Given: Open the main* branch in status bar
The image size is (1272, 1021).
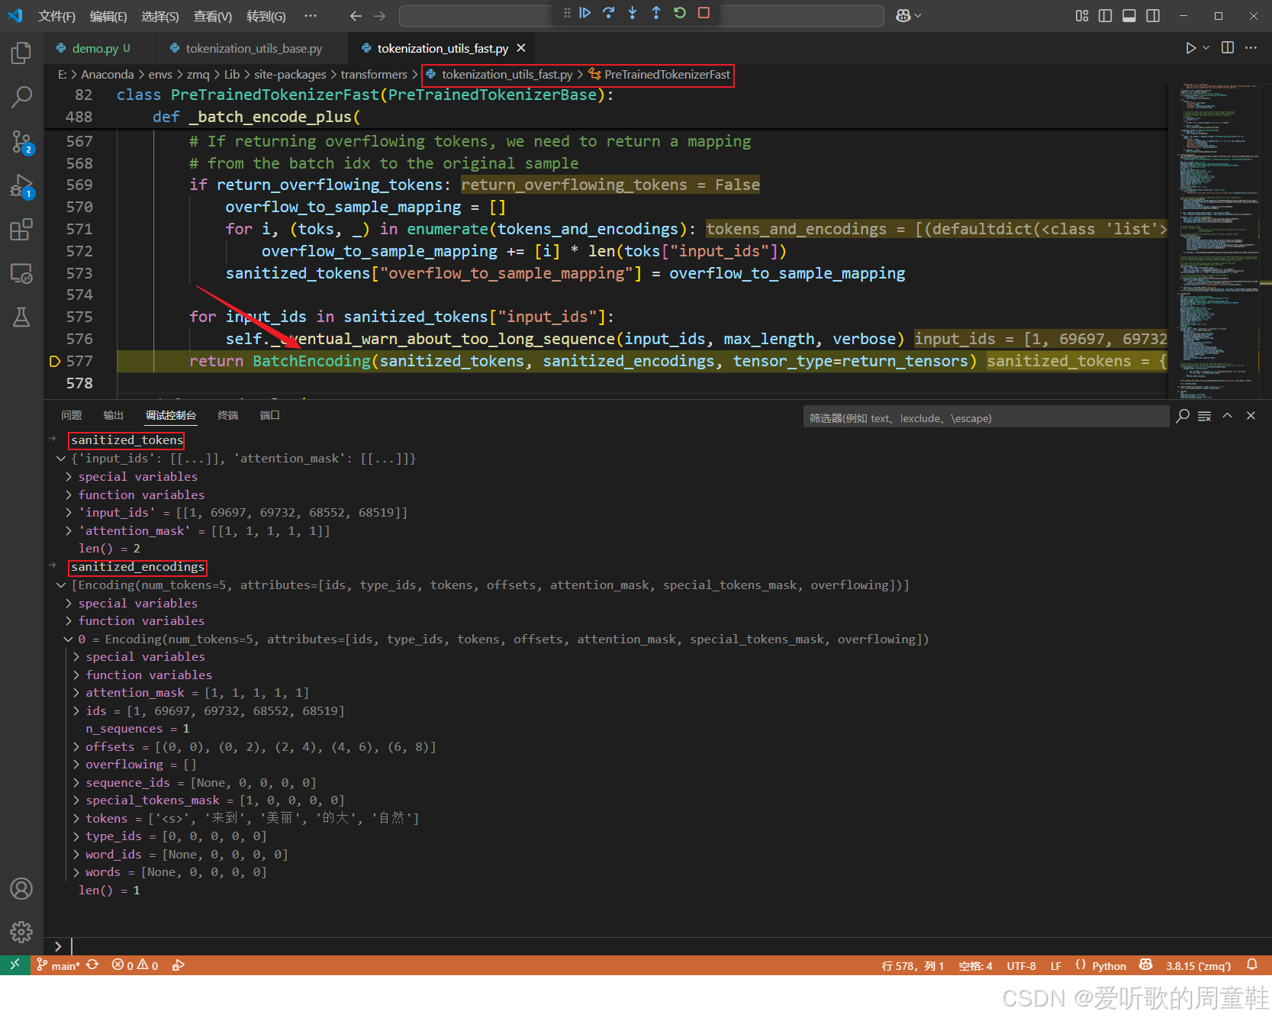Looking at the screenshot, I should (58, 965).
